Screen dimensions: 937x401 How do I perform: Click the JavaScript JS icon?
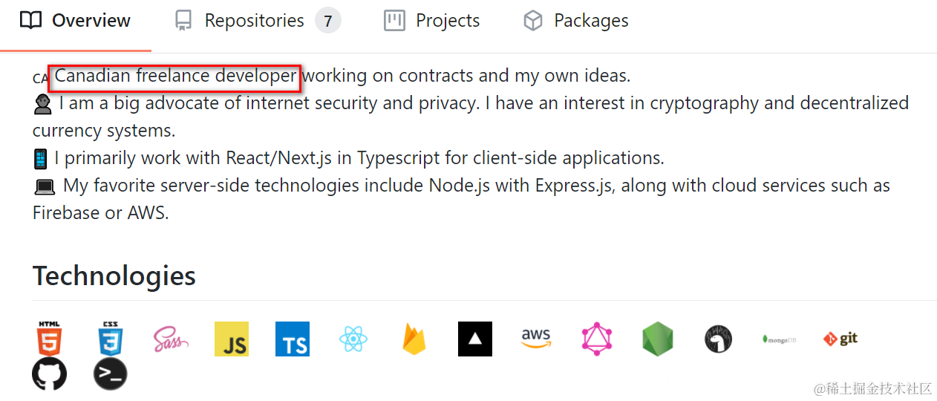(232, 339)
